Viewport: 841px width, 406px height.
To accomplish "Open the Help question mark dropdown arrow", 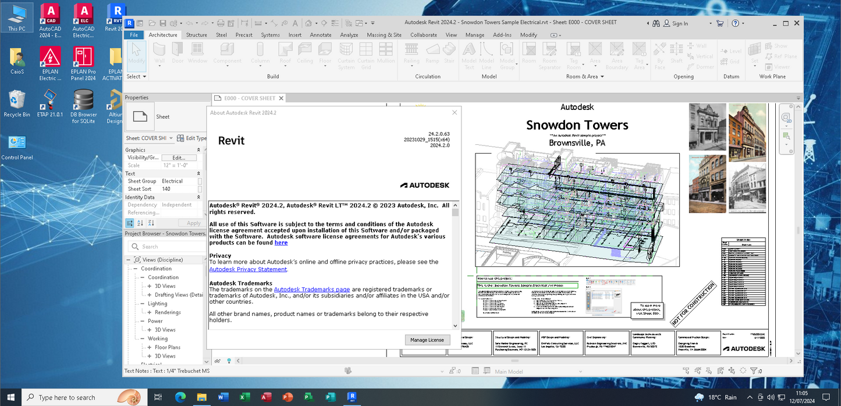I will coord(743,23).
